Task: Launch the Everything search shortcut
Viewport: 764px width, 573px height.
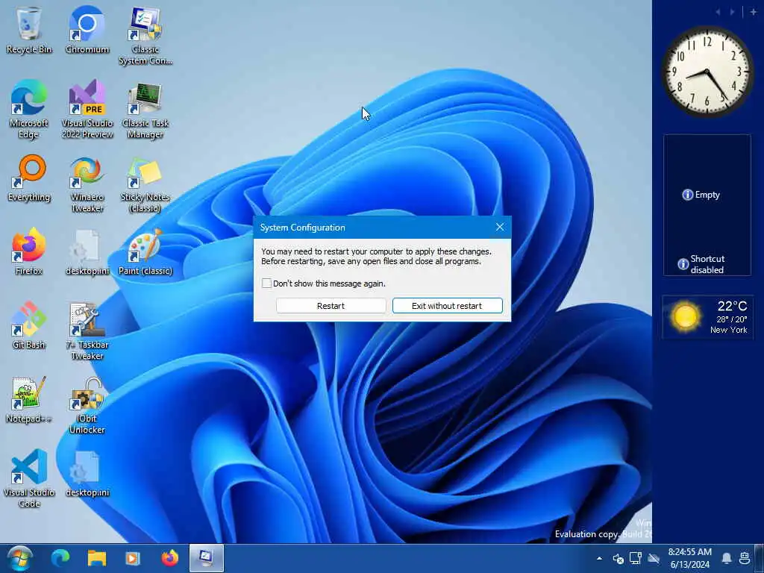Action: click(29, 178)
